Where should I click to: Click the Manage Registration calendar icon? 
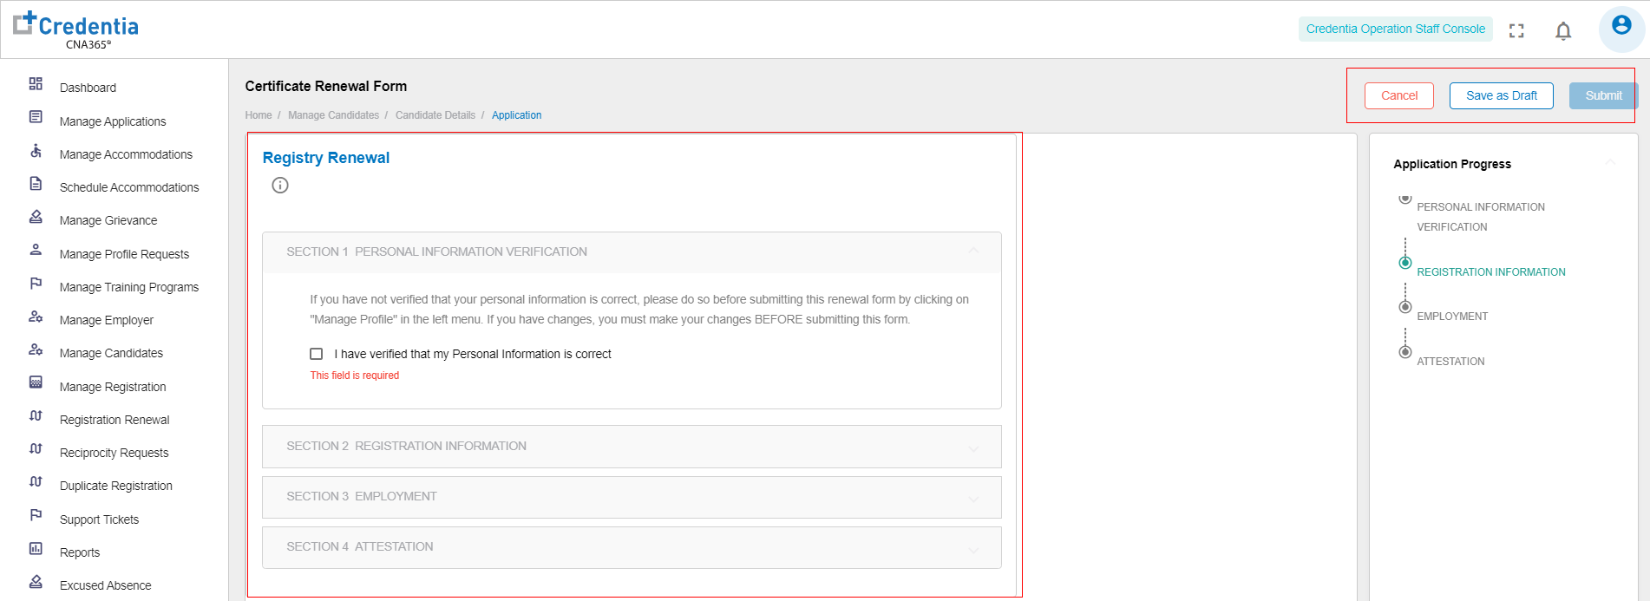pos(36,382)
